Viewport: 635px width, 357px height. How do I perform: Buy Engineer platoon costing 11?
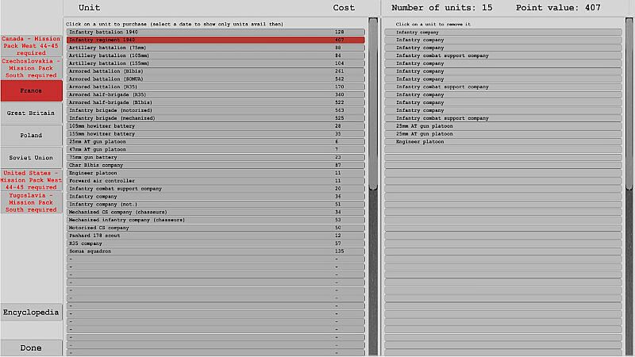click(215, 173)
